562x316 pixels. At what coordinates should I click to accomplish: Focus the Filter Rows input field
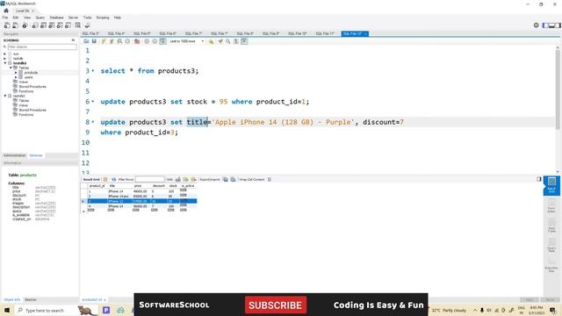pos(150,179)
